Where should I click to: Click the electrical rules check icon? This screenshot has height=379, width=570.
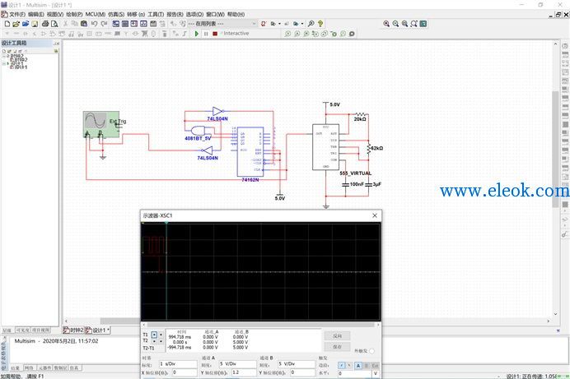264,24
